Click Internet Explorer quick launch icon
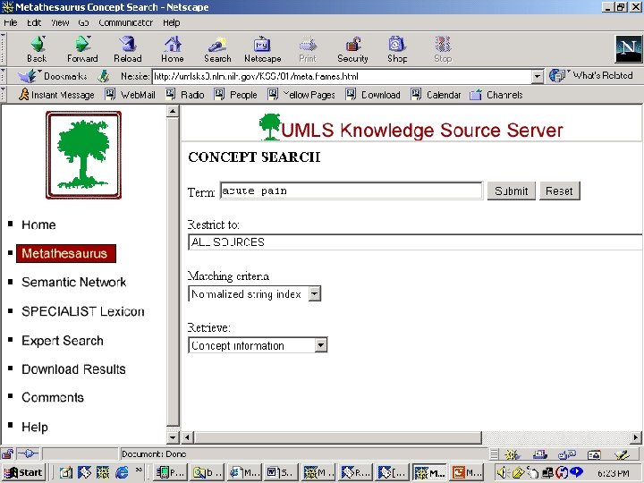This screenshot has width=644, height=483. [x=122, y=473]
